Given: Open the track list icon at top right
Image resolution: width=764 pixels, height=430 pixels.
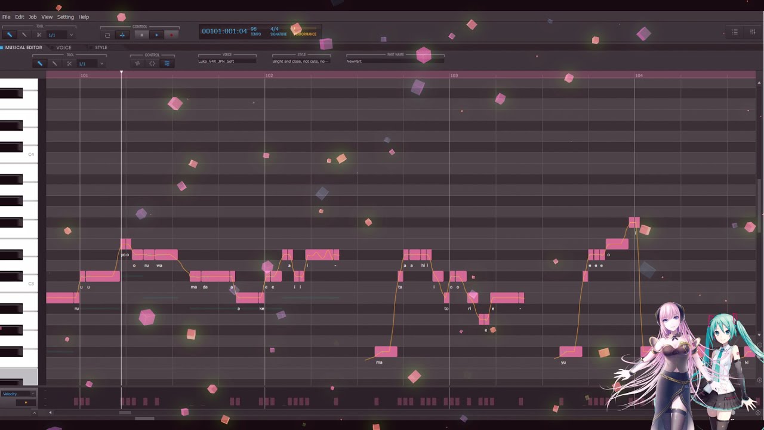Looking at the screenshot, I should point(735,32).
